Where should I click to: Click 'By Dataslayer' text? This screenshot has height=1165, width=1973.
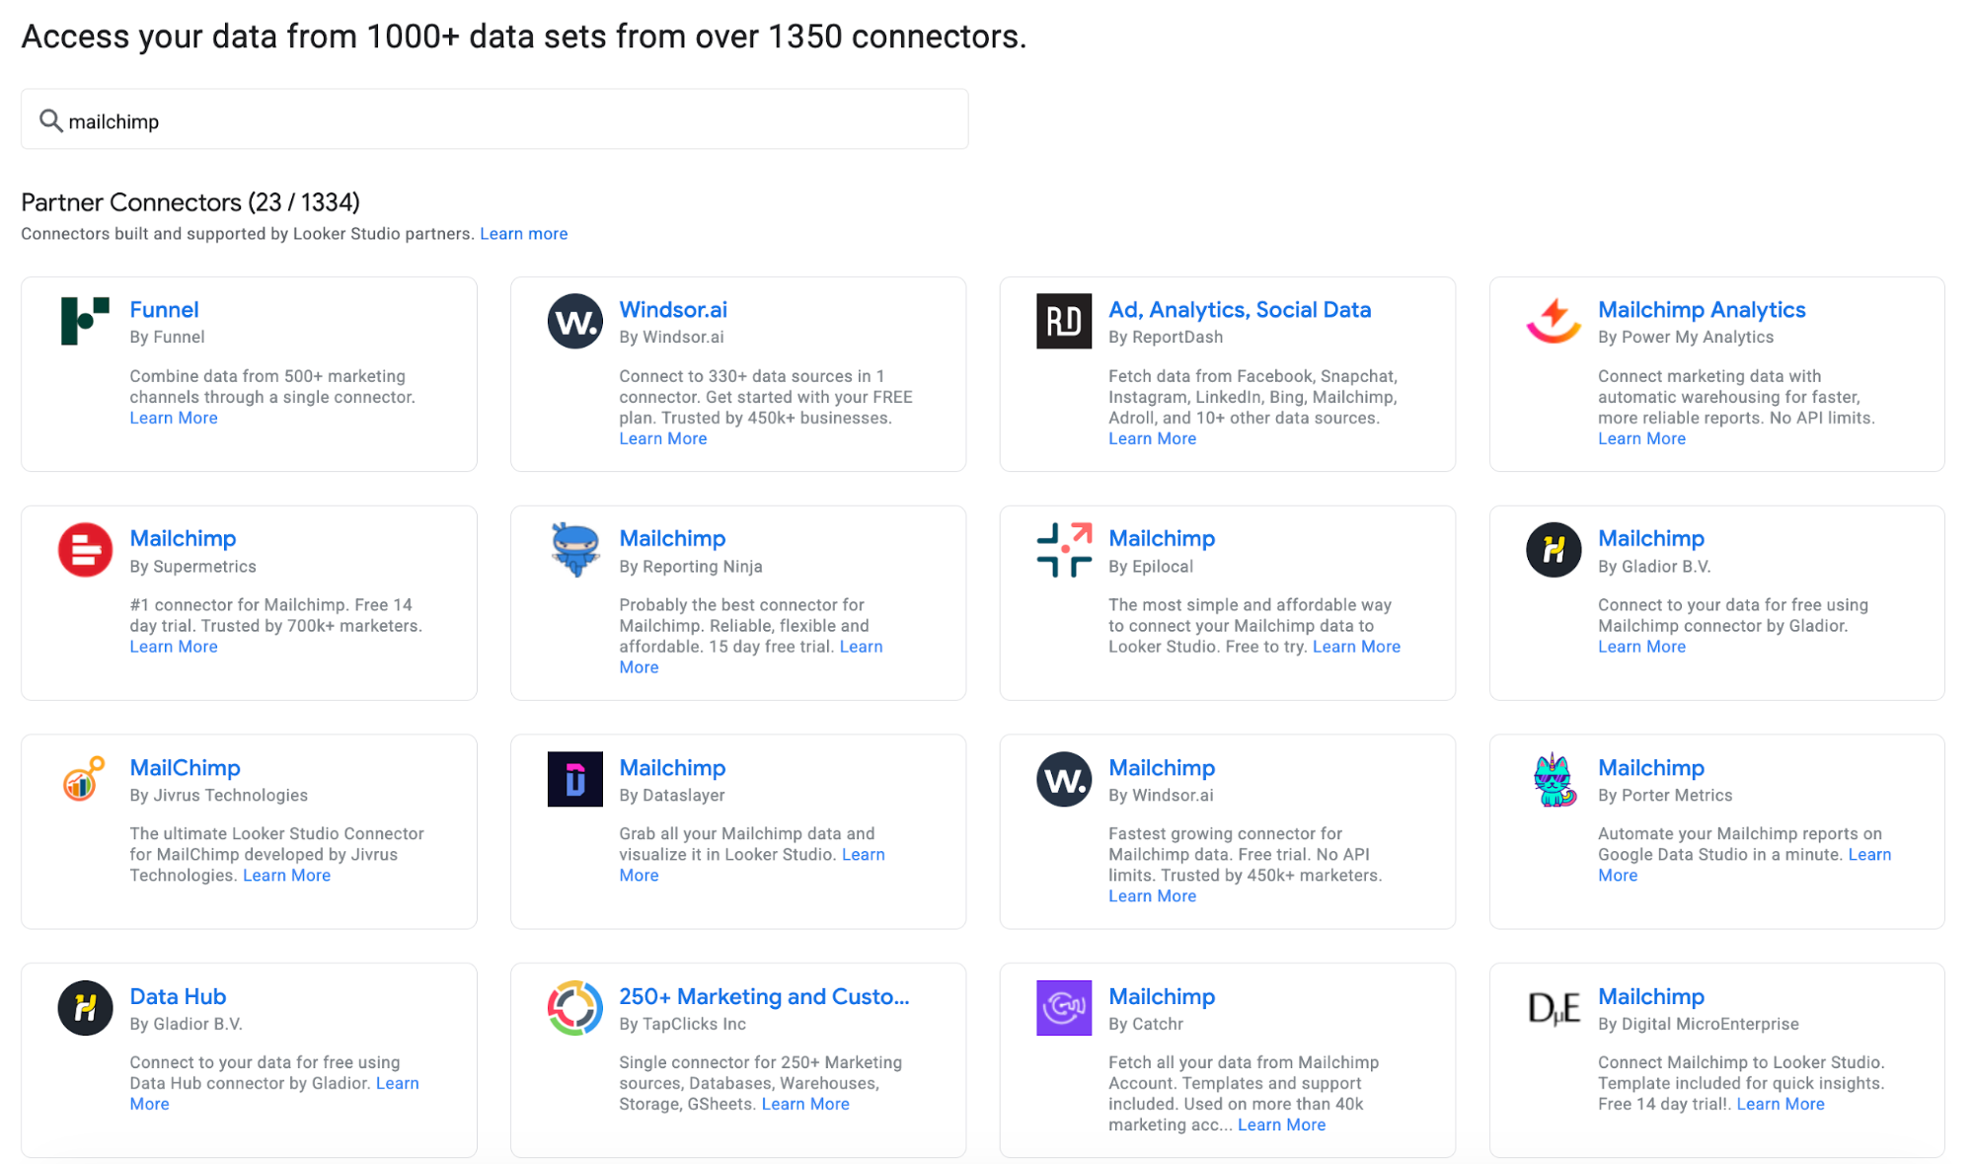tap(671, 796)
